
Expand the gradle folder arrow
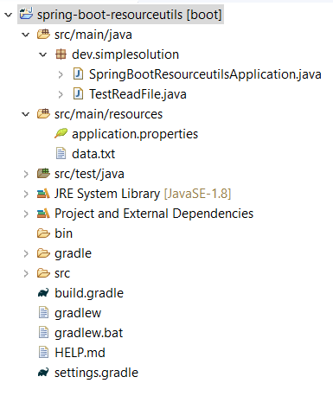point(26,253)
